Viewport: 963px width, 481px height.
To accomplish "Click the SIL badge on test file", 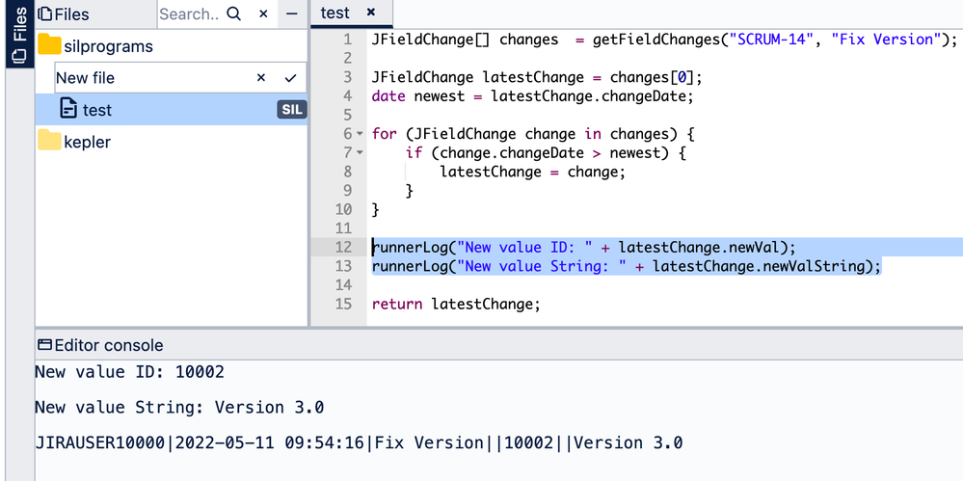I will (291, 110).
